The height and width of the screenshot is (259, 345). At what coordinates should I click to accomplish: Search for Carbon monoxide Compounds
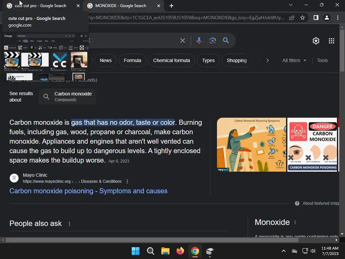point(67,96)
